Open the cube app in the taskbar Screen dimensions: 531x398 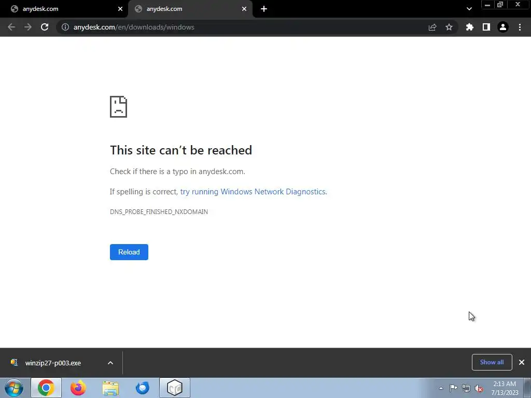[x=175, y=388]
